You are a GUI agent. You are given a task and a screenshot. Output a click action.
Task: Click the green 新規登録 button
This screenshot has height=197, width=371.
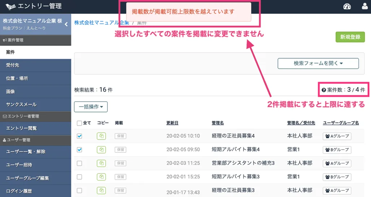pos(350,37)
